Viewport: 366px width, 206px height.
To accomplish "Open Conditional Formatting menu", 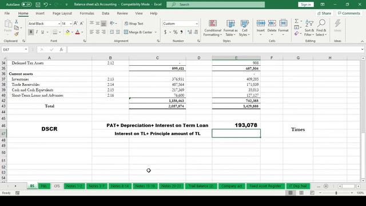I will pyautogui.click(x=212, y=28).
